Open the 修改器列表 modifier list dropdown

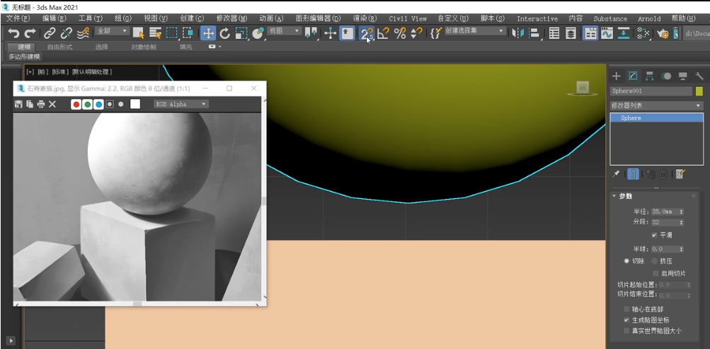(x=656, y=105)
